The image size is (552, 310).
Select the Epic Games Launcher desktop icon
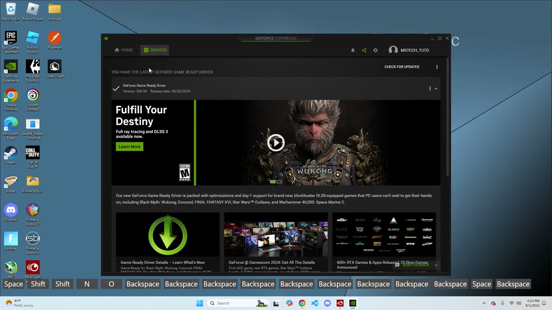coord(11,42)
